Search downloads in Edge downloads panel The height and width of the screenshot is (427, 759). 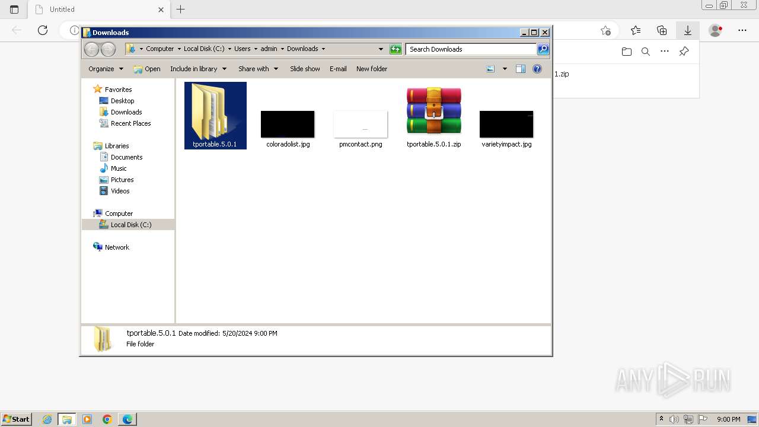(x=646, y=52)
